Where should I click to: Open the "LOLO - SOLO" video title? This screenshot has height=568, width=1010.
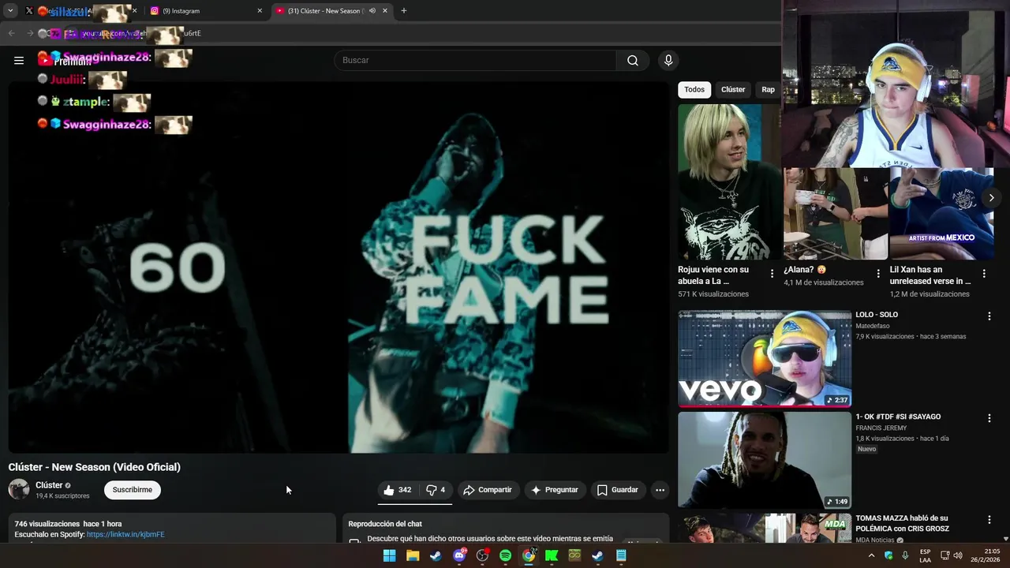(x=877, y=315)
